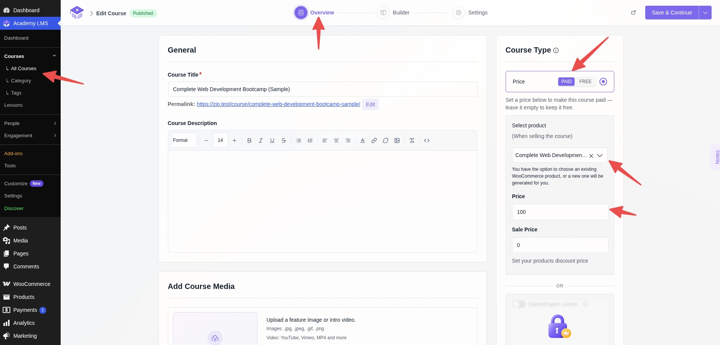Apply underline formatting in editor toolbar
720x345 pixels.
[272, 141]
